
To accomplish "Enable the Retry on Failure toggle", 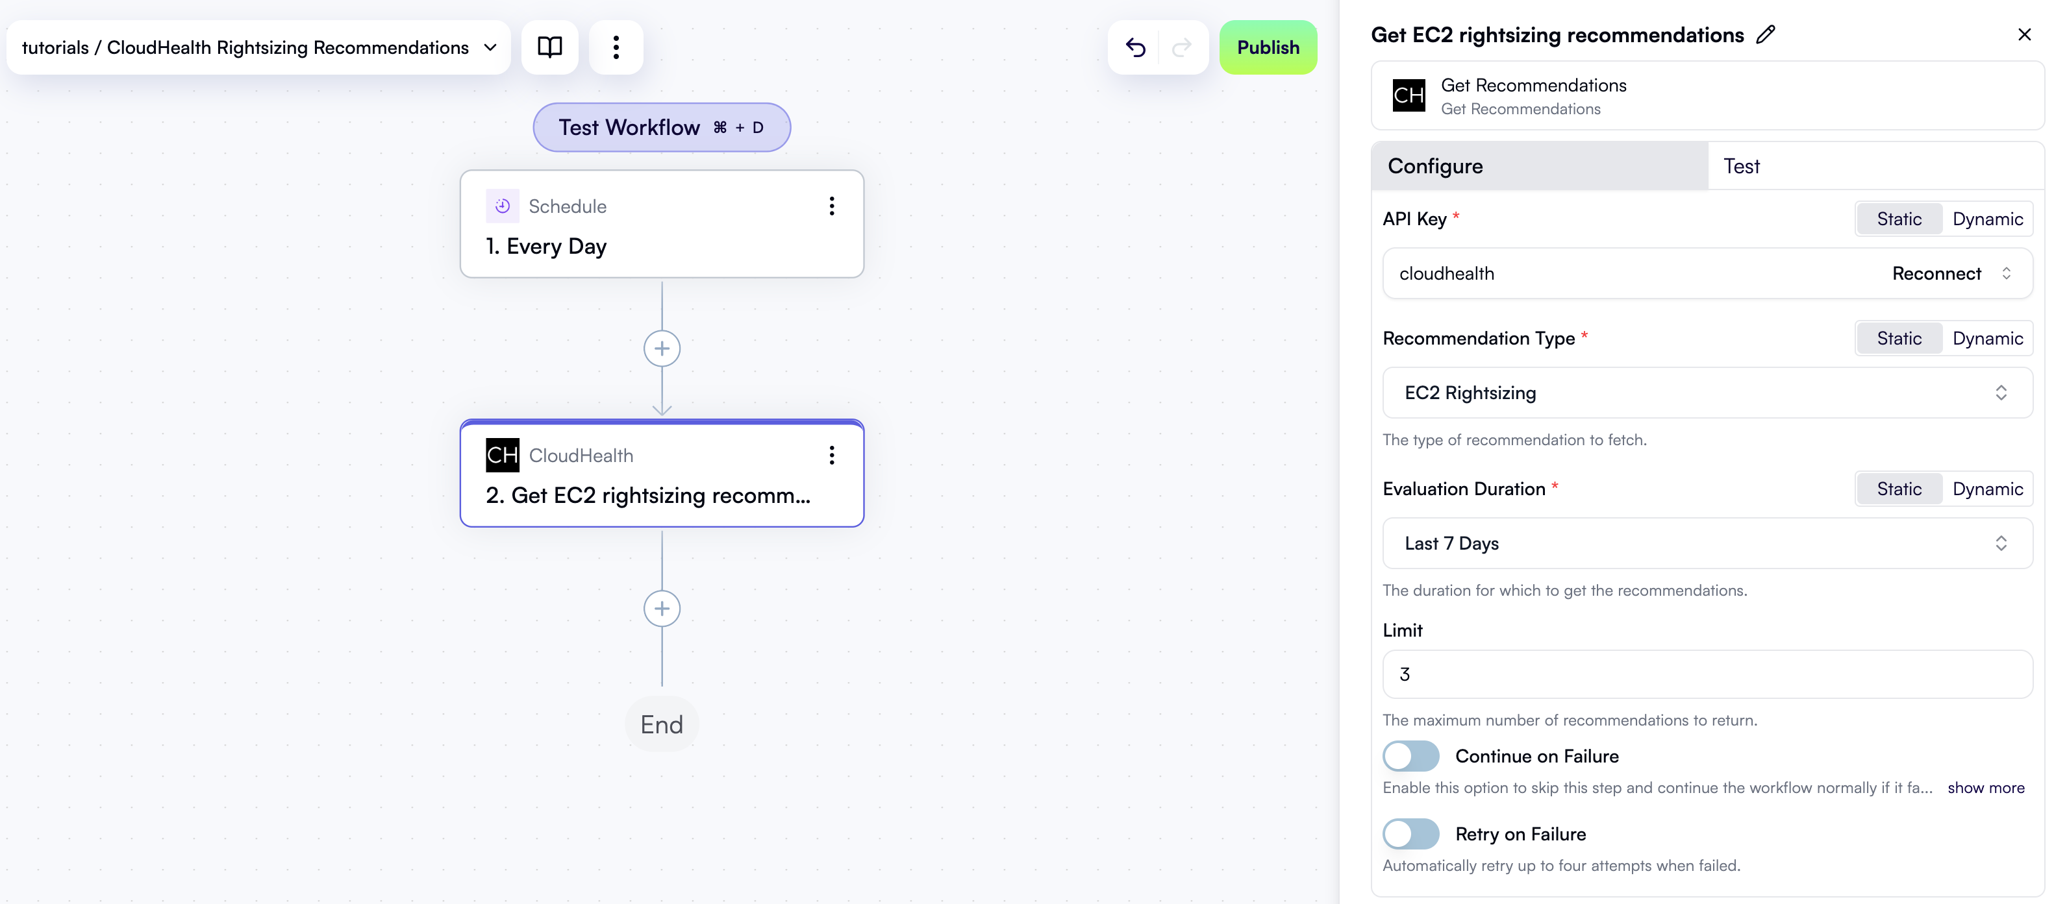I will (x=1410, y=833).
